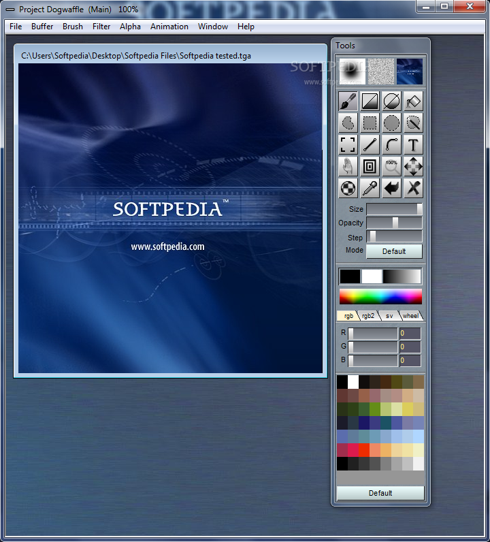The height and width of the screenshot is (542, 490).
Task: Pick a color from the rainbow spectrum bar
Action: click(x=380, y=297)
